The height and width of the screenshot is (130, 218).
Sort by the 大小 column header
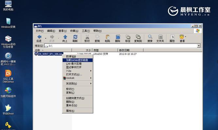(x=82, y=50)
